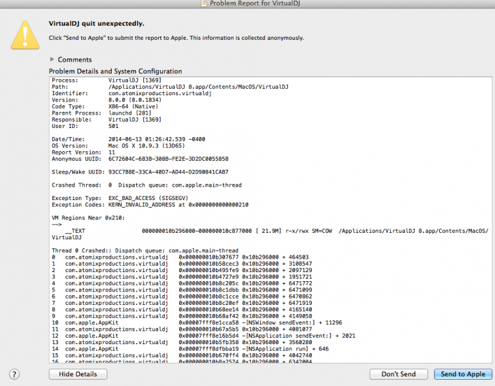Click the Sleep/Wake UUID line
495x386 pixels.
tap(140, 172)
